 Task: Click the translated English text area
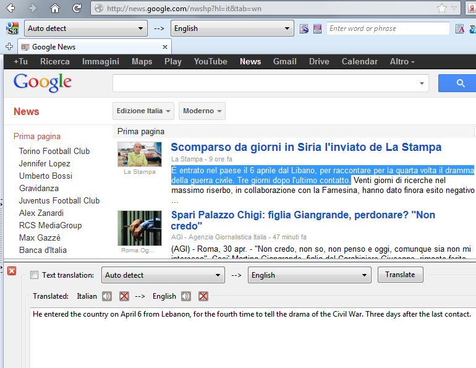253,337
